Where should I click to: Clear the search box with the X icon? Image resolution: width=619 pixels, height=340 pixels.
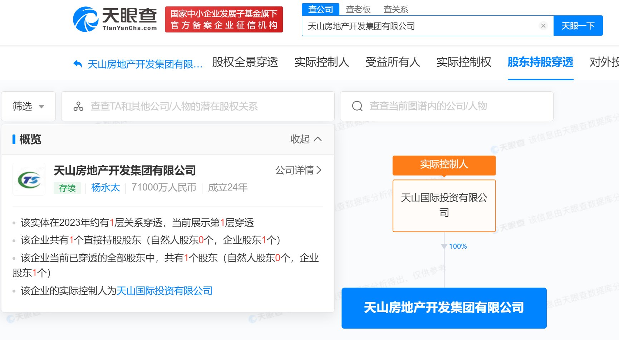544,25
